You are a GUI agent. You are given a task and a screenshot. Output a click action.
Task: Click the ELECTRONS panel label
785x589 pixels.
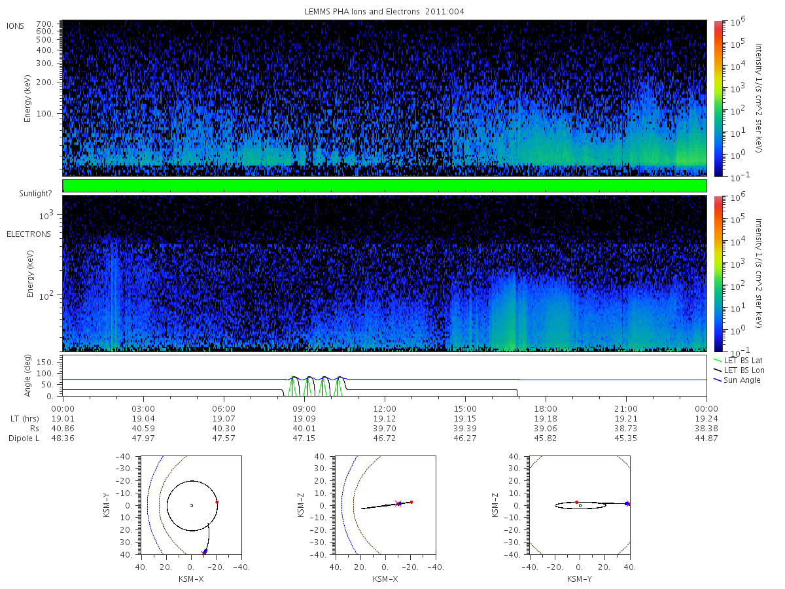click(x=28, y=234)
